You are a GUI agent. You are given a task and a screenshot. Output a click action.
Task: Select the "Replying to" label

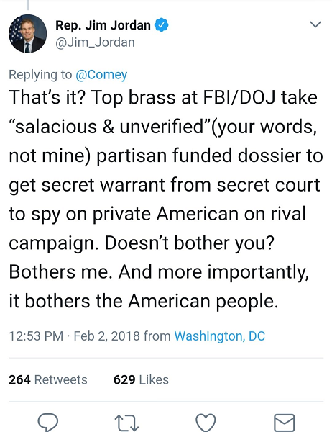point(40,75)
